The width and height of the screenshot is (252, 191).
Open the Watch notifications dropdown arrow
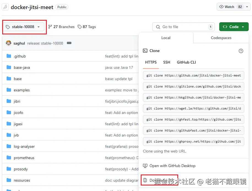[247, 7]
